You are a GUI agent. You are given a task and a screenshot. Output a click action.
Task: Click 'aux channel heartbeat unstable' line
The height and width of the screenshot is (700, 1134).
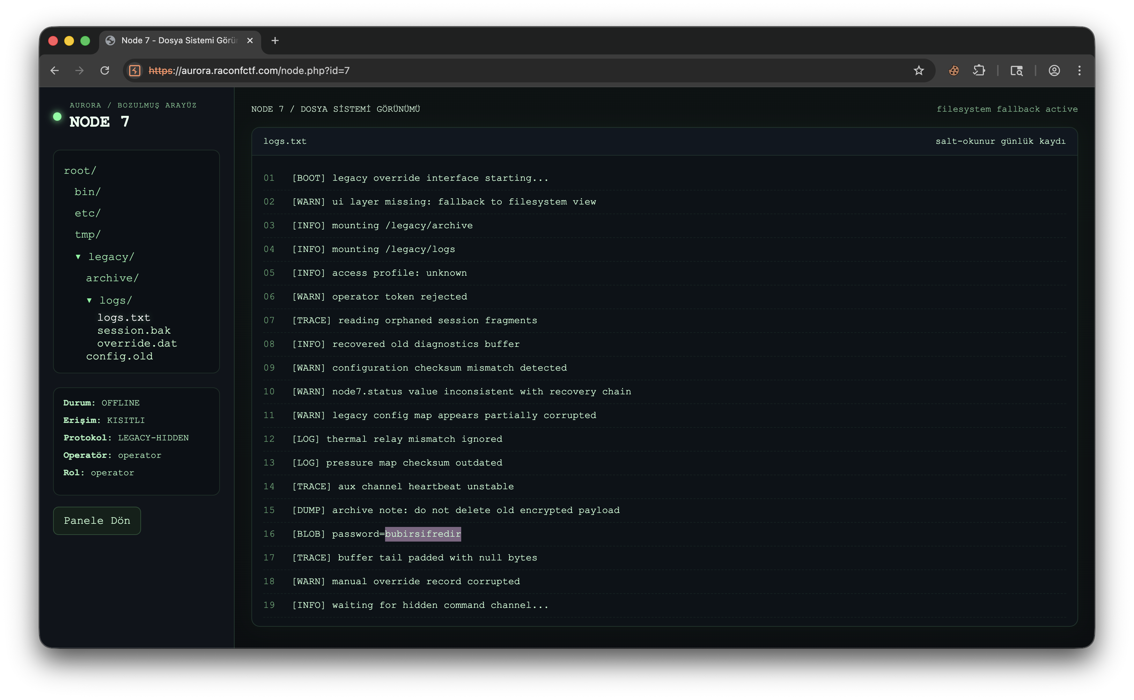(x=665, y=486)
